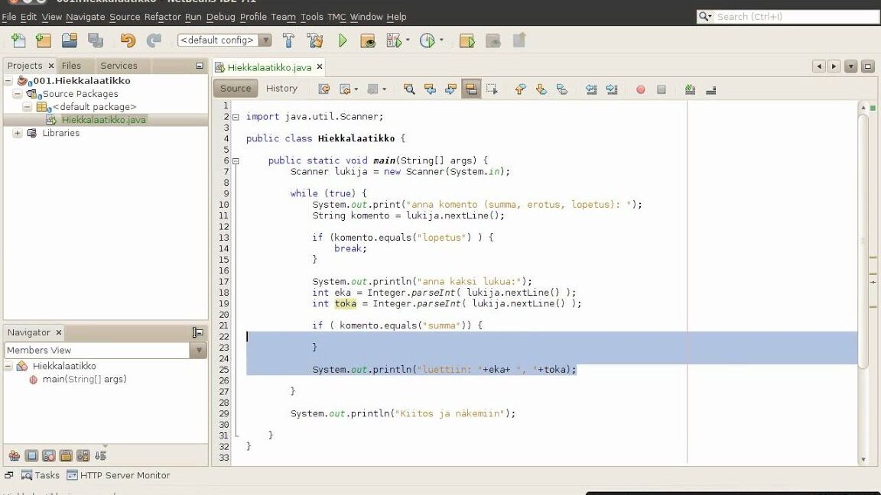Click Previous Bookmark icon
881x495 pixels.
[520, 89]
